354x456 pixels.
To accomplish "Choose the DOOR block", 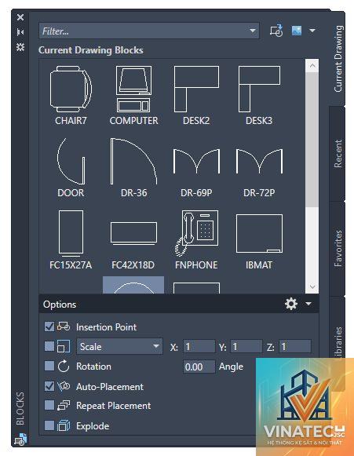I will (x=71, y=161).
